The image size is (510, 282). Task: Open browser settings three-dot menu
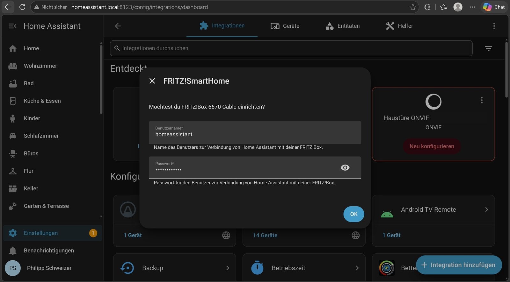(x=472, y=7)
